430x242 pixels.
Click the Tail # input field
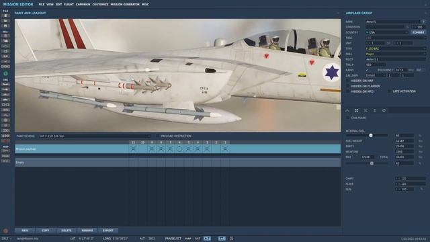pyautogui.click(x=376, y=65)
